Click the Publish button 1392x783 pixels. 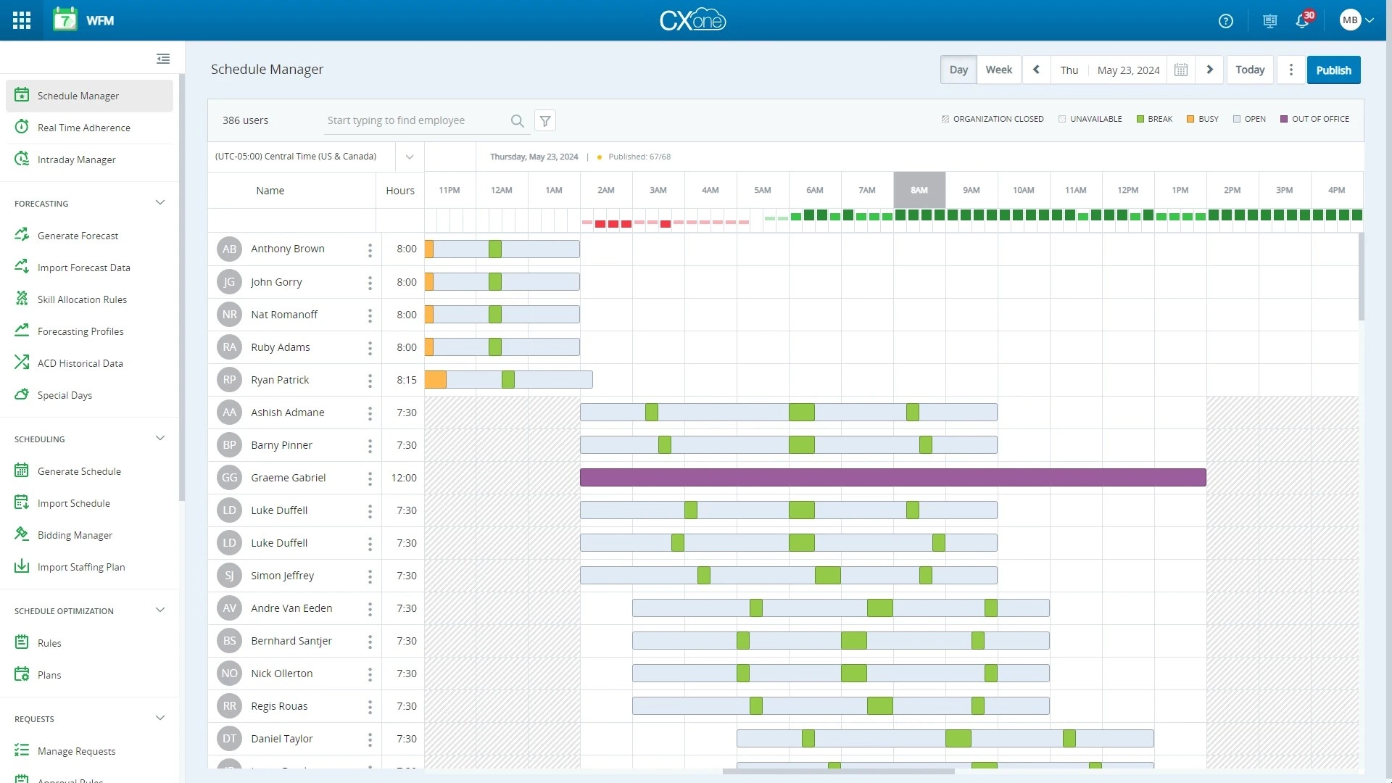[1334, 70]
